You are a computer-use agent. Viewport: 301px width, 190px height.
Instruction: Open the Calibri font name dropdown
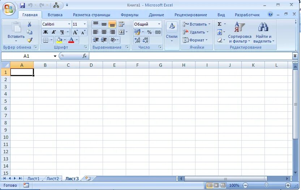(69, 24)
